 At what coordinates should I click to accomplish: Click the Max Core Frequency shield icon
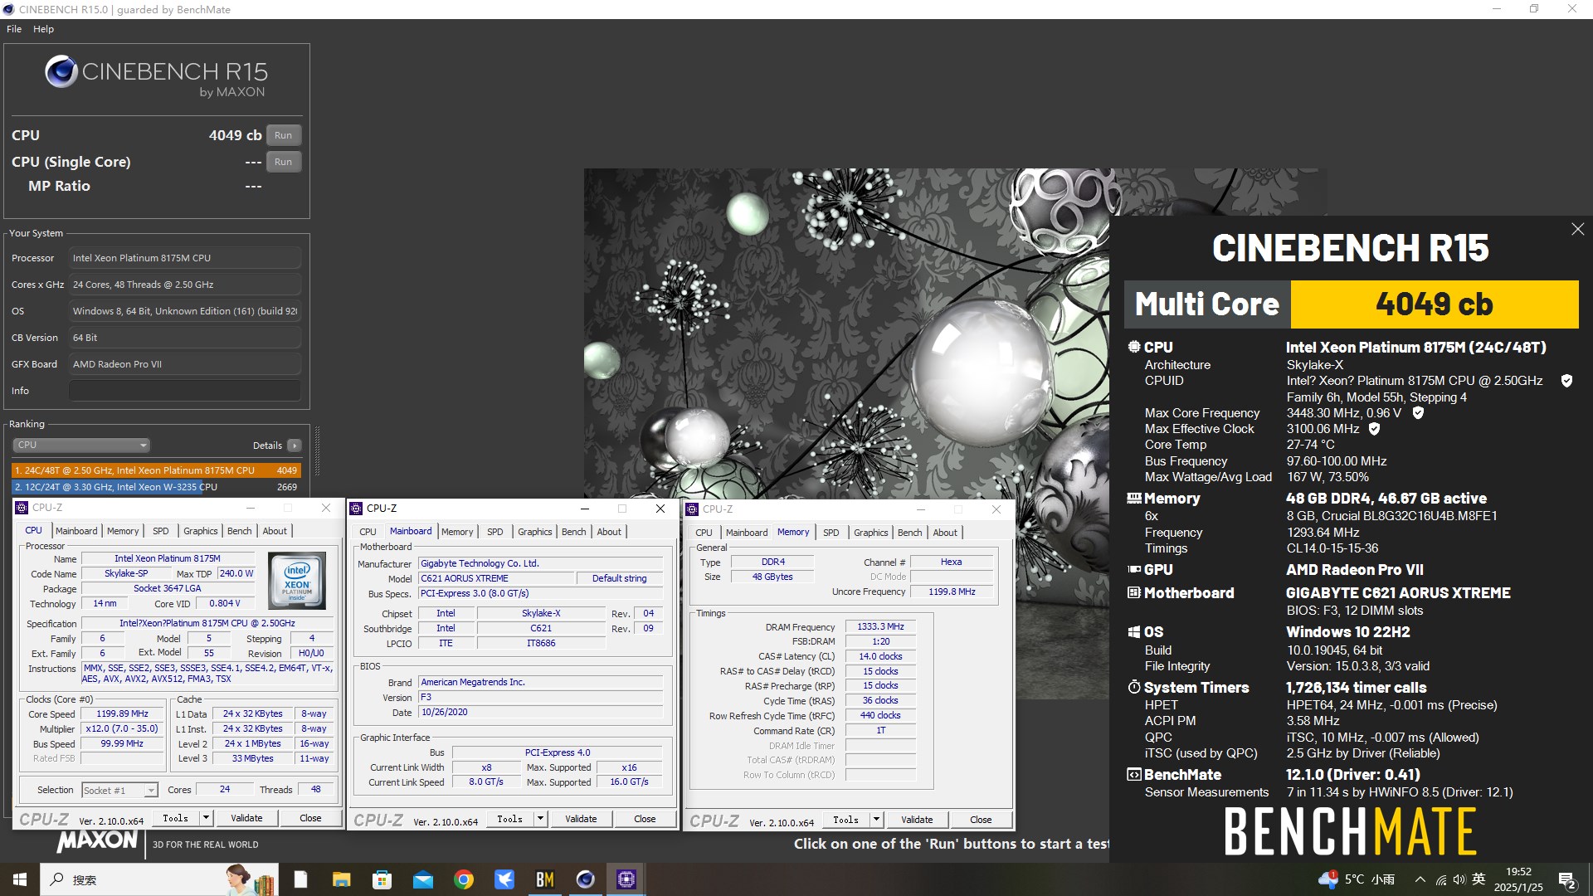[x=1418, y=412]
